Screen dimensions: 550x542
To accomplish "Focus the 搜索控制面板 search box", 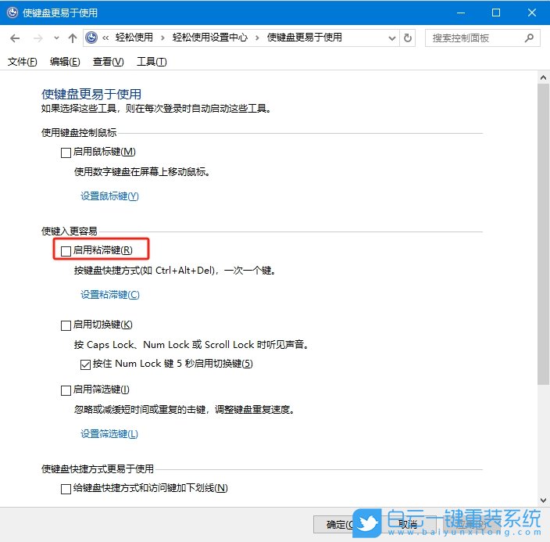I will (483, 38).
